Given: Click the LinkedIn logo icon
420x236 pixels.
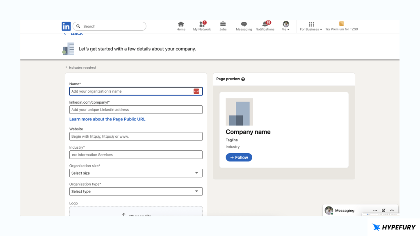Looking at the screenshot, I should pos(66,26).
